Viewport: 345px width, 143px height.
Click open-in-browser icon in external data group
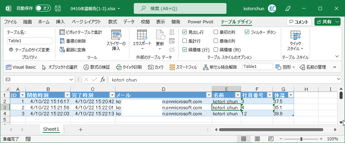coord(171,41)
